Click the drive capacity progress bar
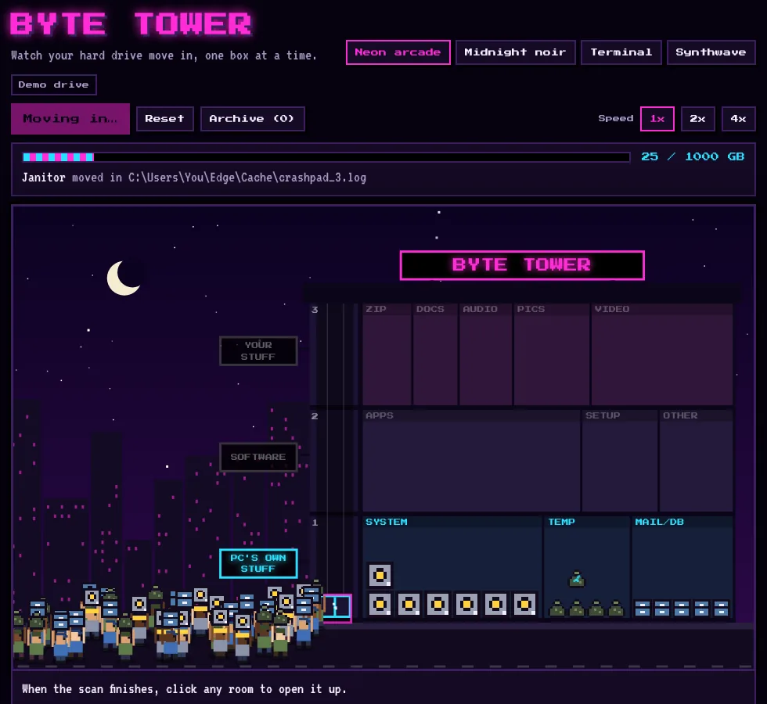The width and height of the screenshot is (767, 704). pos(326,157)
